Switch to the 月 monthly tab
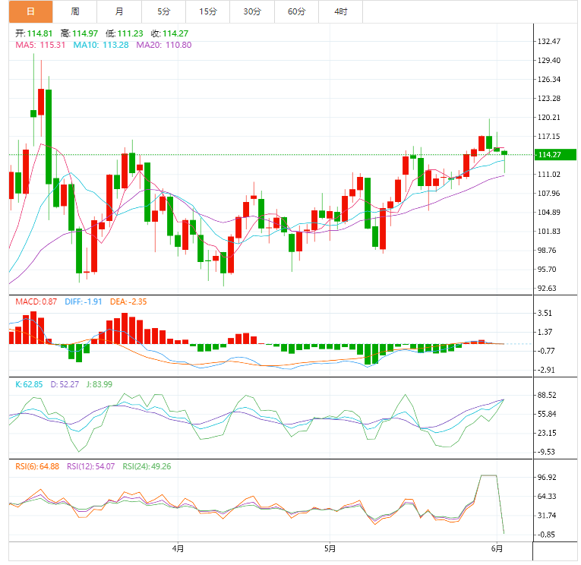The image size is (581, 565). click(x=119, y=11)
